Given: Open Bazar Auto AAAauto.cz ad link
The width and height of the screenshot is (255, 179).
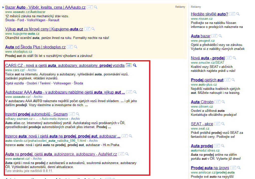Looking at the screenshot, I should click(45, 7).
